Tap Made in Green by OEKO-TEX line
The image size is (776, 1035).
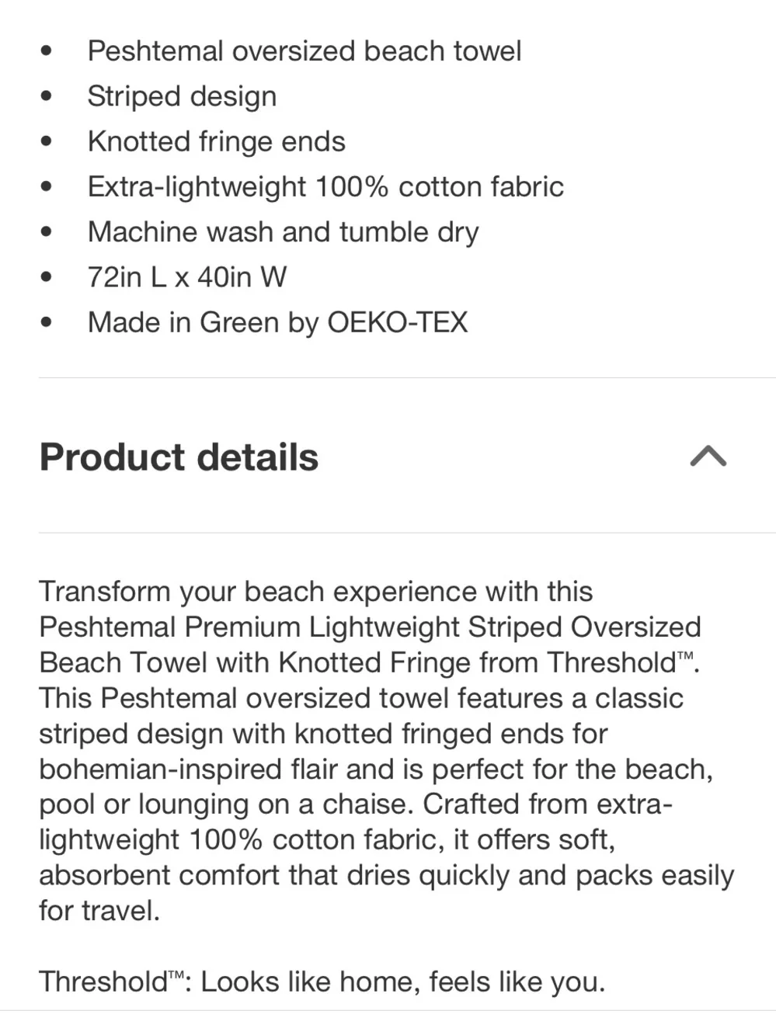click(x=277, y=322)
